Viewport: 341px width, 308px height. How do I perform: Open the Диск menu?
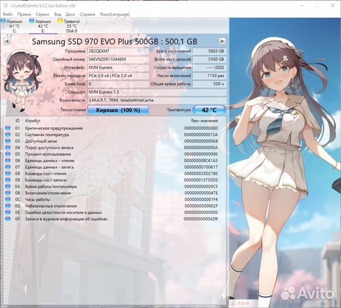(70, 14)
